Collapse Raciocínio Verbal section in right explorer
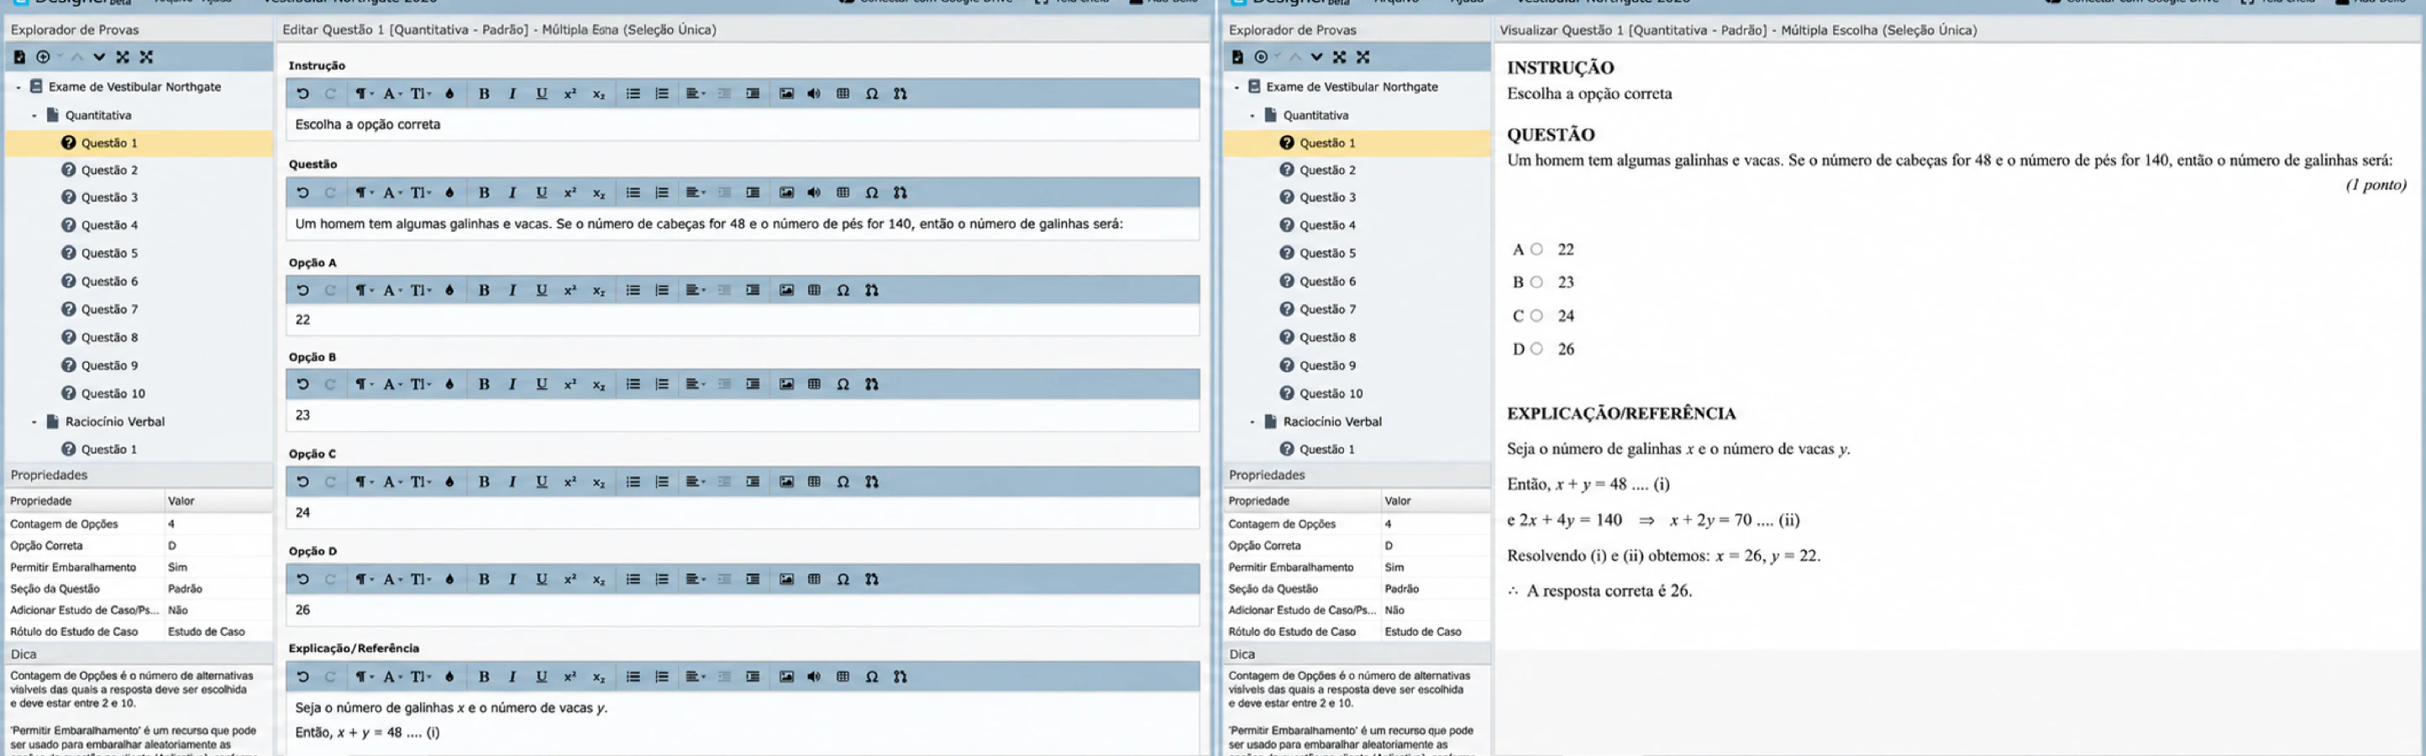 (x=1252, y=422)
